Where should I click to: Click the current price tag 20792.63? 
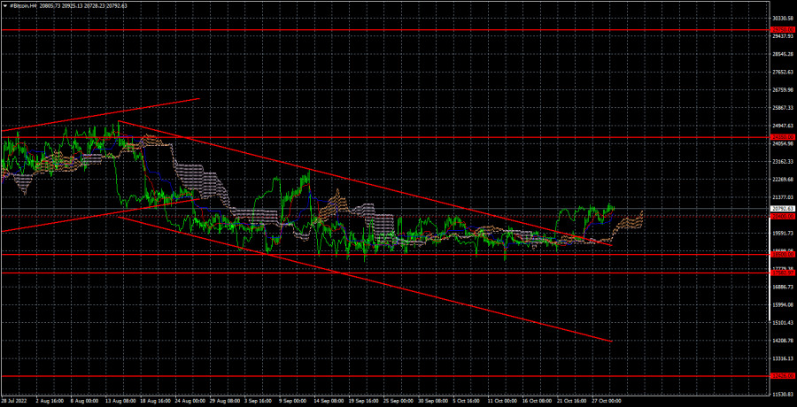point(782,208)
